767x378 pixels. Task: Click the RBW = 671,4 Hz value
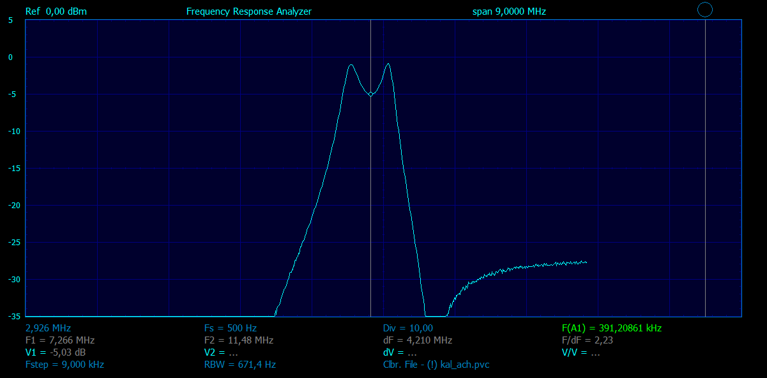coord(240,365)
